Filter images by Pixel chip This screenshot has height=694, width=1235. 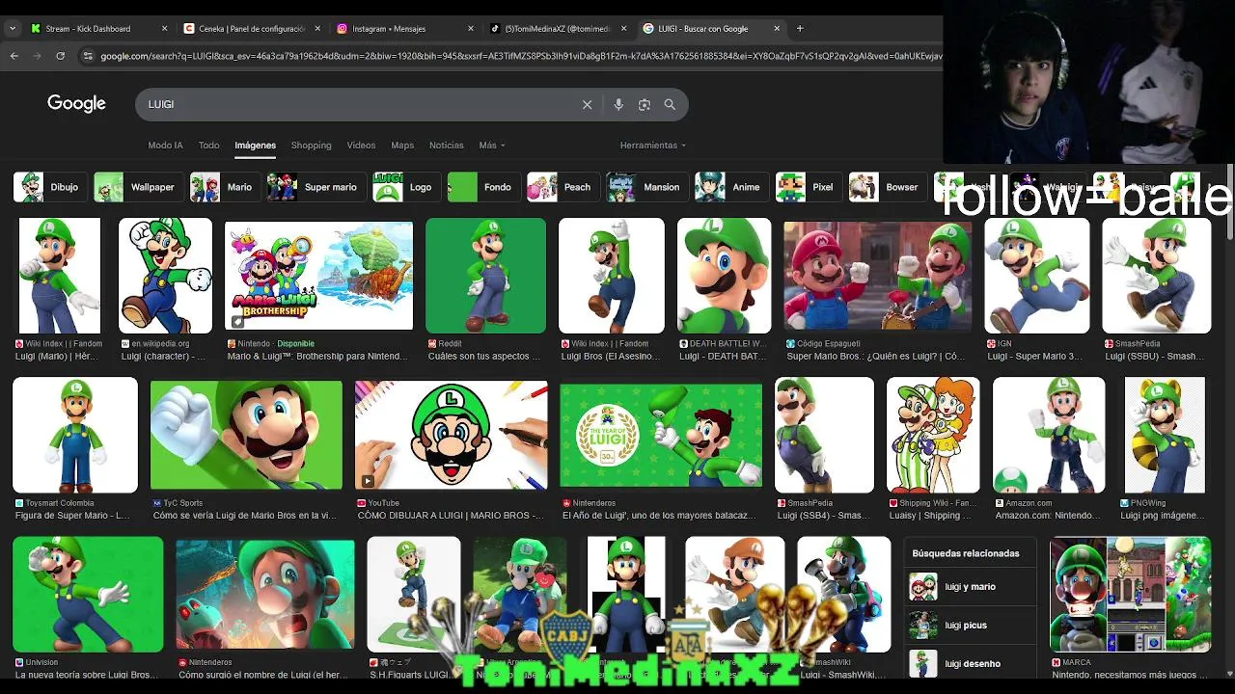(x=809, y=187)
